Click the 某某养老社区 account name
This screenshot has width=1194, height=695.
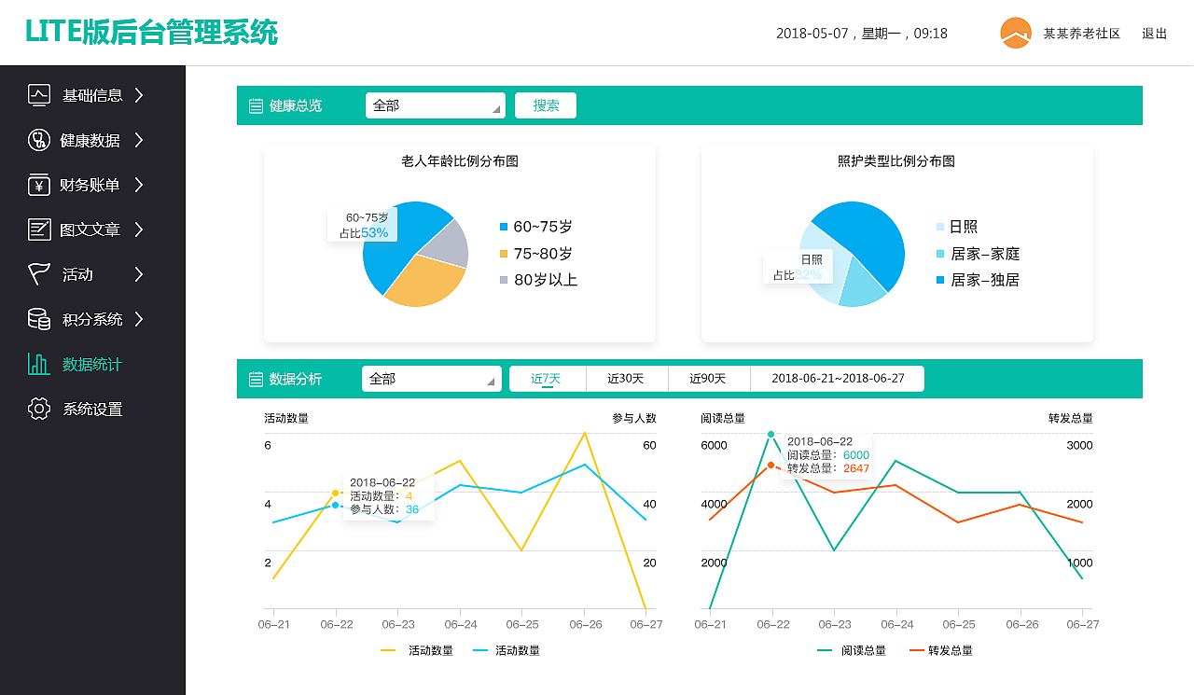pos(1082,34)
